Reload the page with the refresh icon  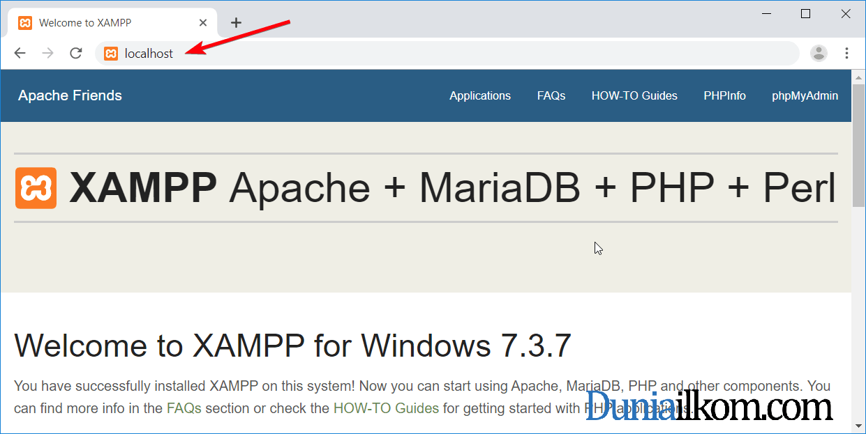coord(76,54)
